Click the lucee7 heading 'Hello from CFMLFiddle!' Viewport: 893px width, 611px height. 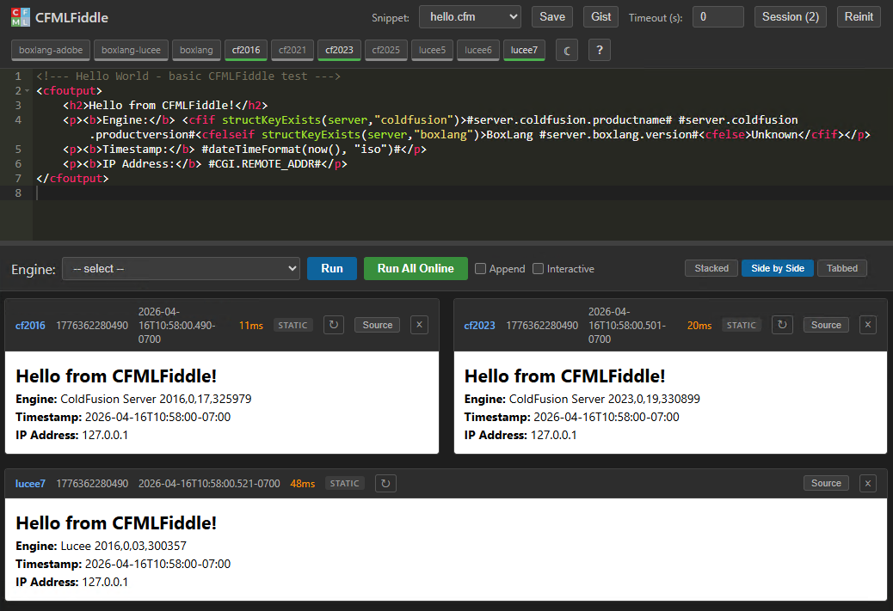116,522
